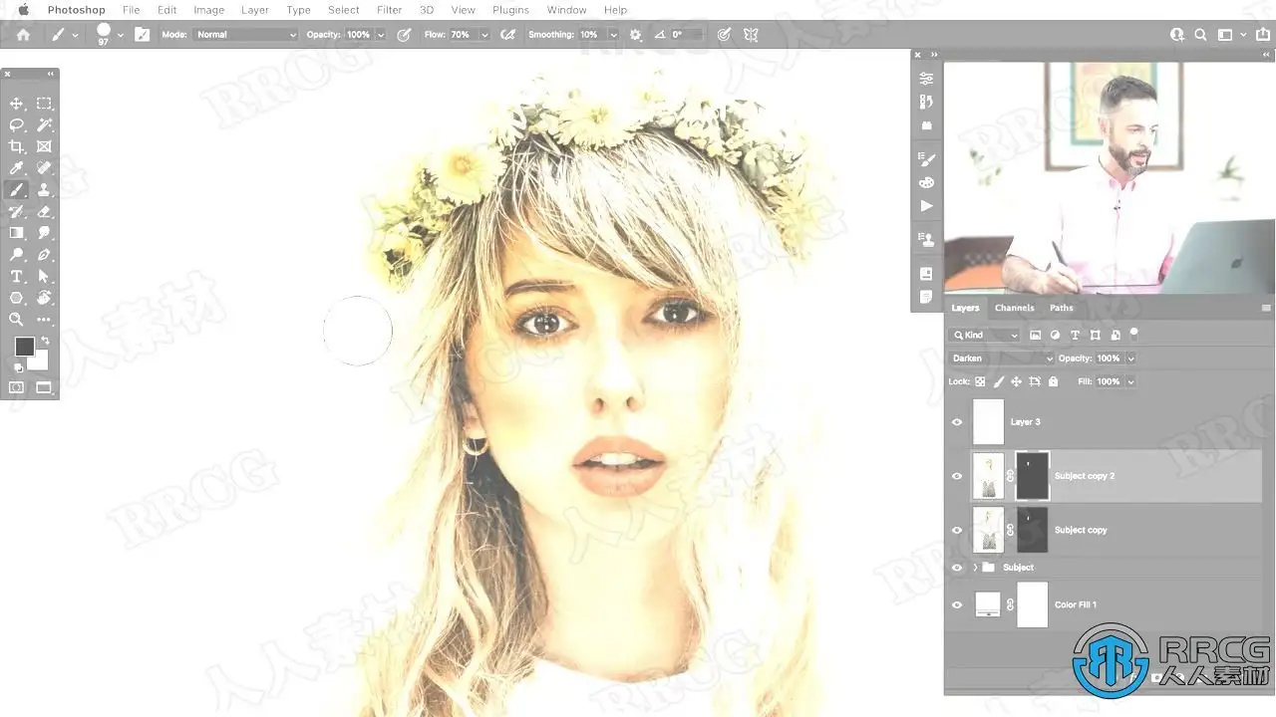Reset default foreground and background colors
This screenshot has width=1276, height=717.
(x=18, y=367)
